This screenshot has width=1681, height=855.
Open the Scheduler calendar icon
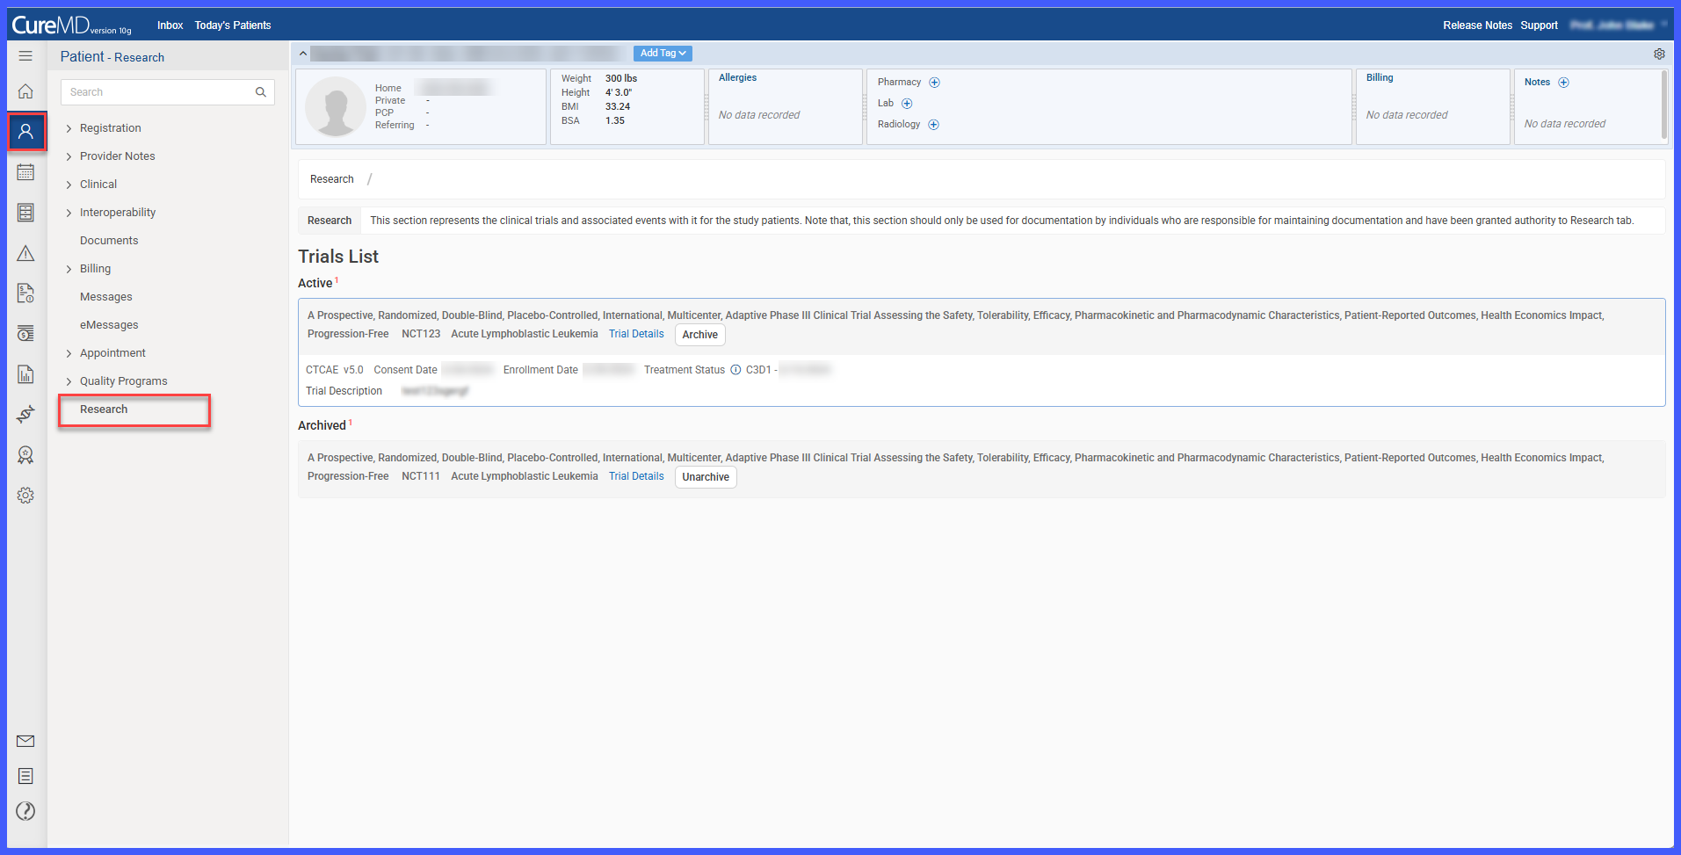point(25,172)
